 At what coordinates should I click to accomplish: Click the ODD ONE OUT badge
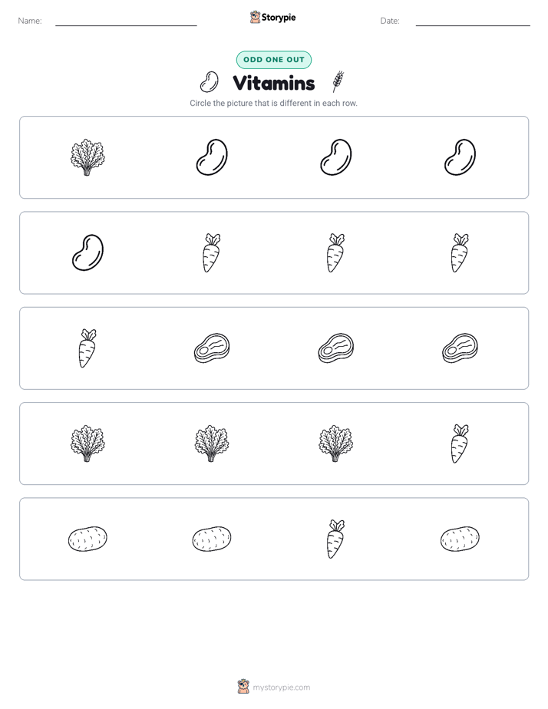click(273, 60)
